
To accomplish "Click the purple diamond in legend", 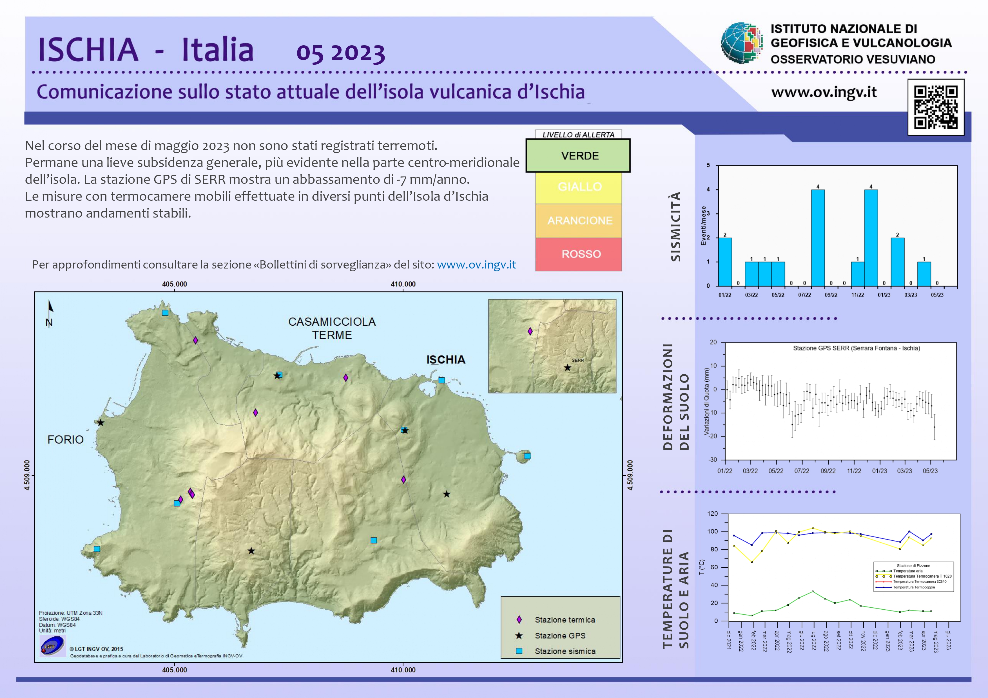I will coord(519,620).
